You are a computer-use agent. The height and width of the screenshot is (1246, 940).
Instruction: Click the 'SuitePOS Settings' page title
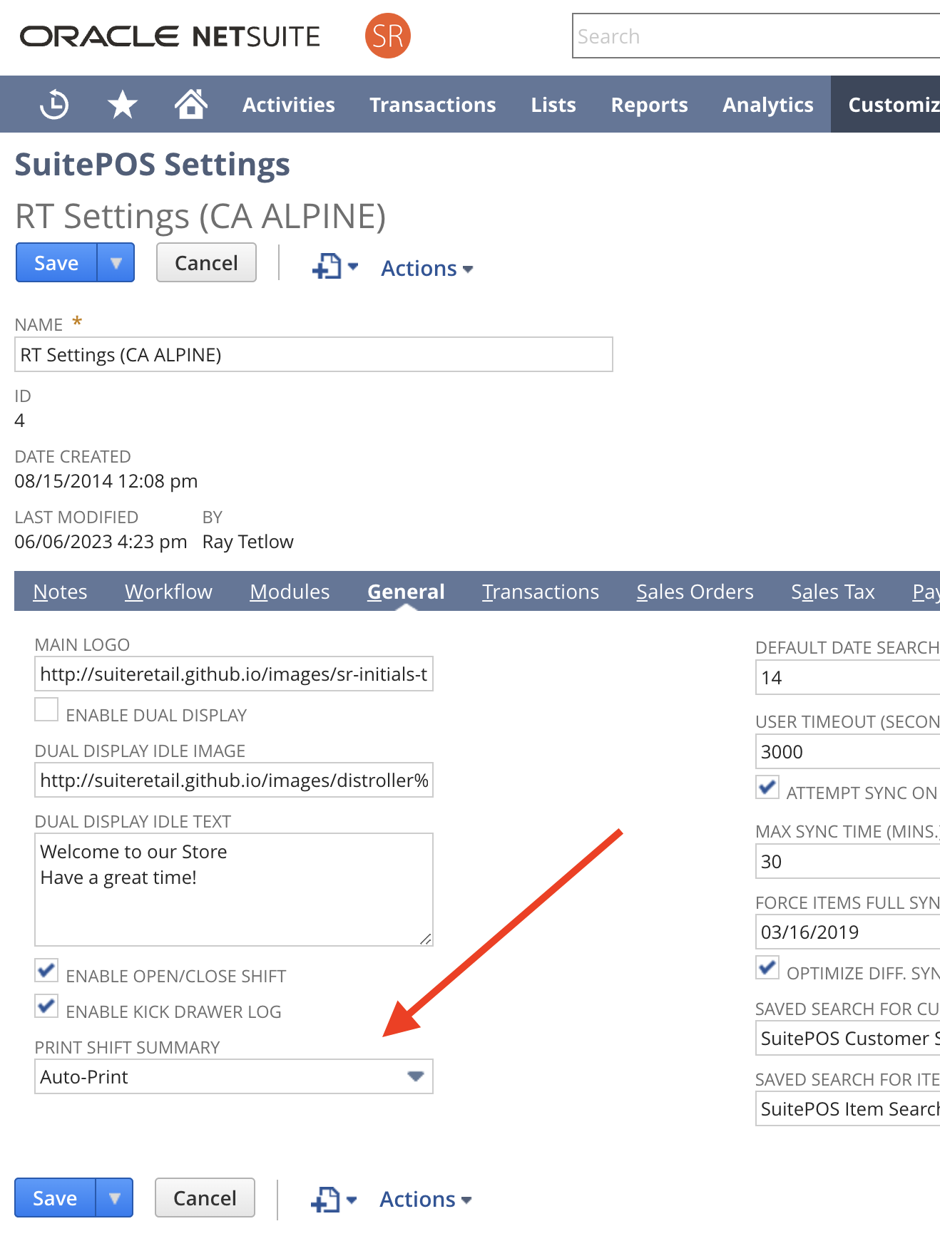click(153, 165)
